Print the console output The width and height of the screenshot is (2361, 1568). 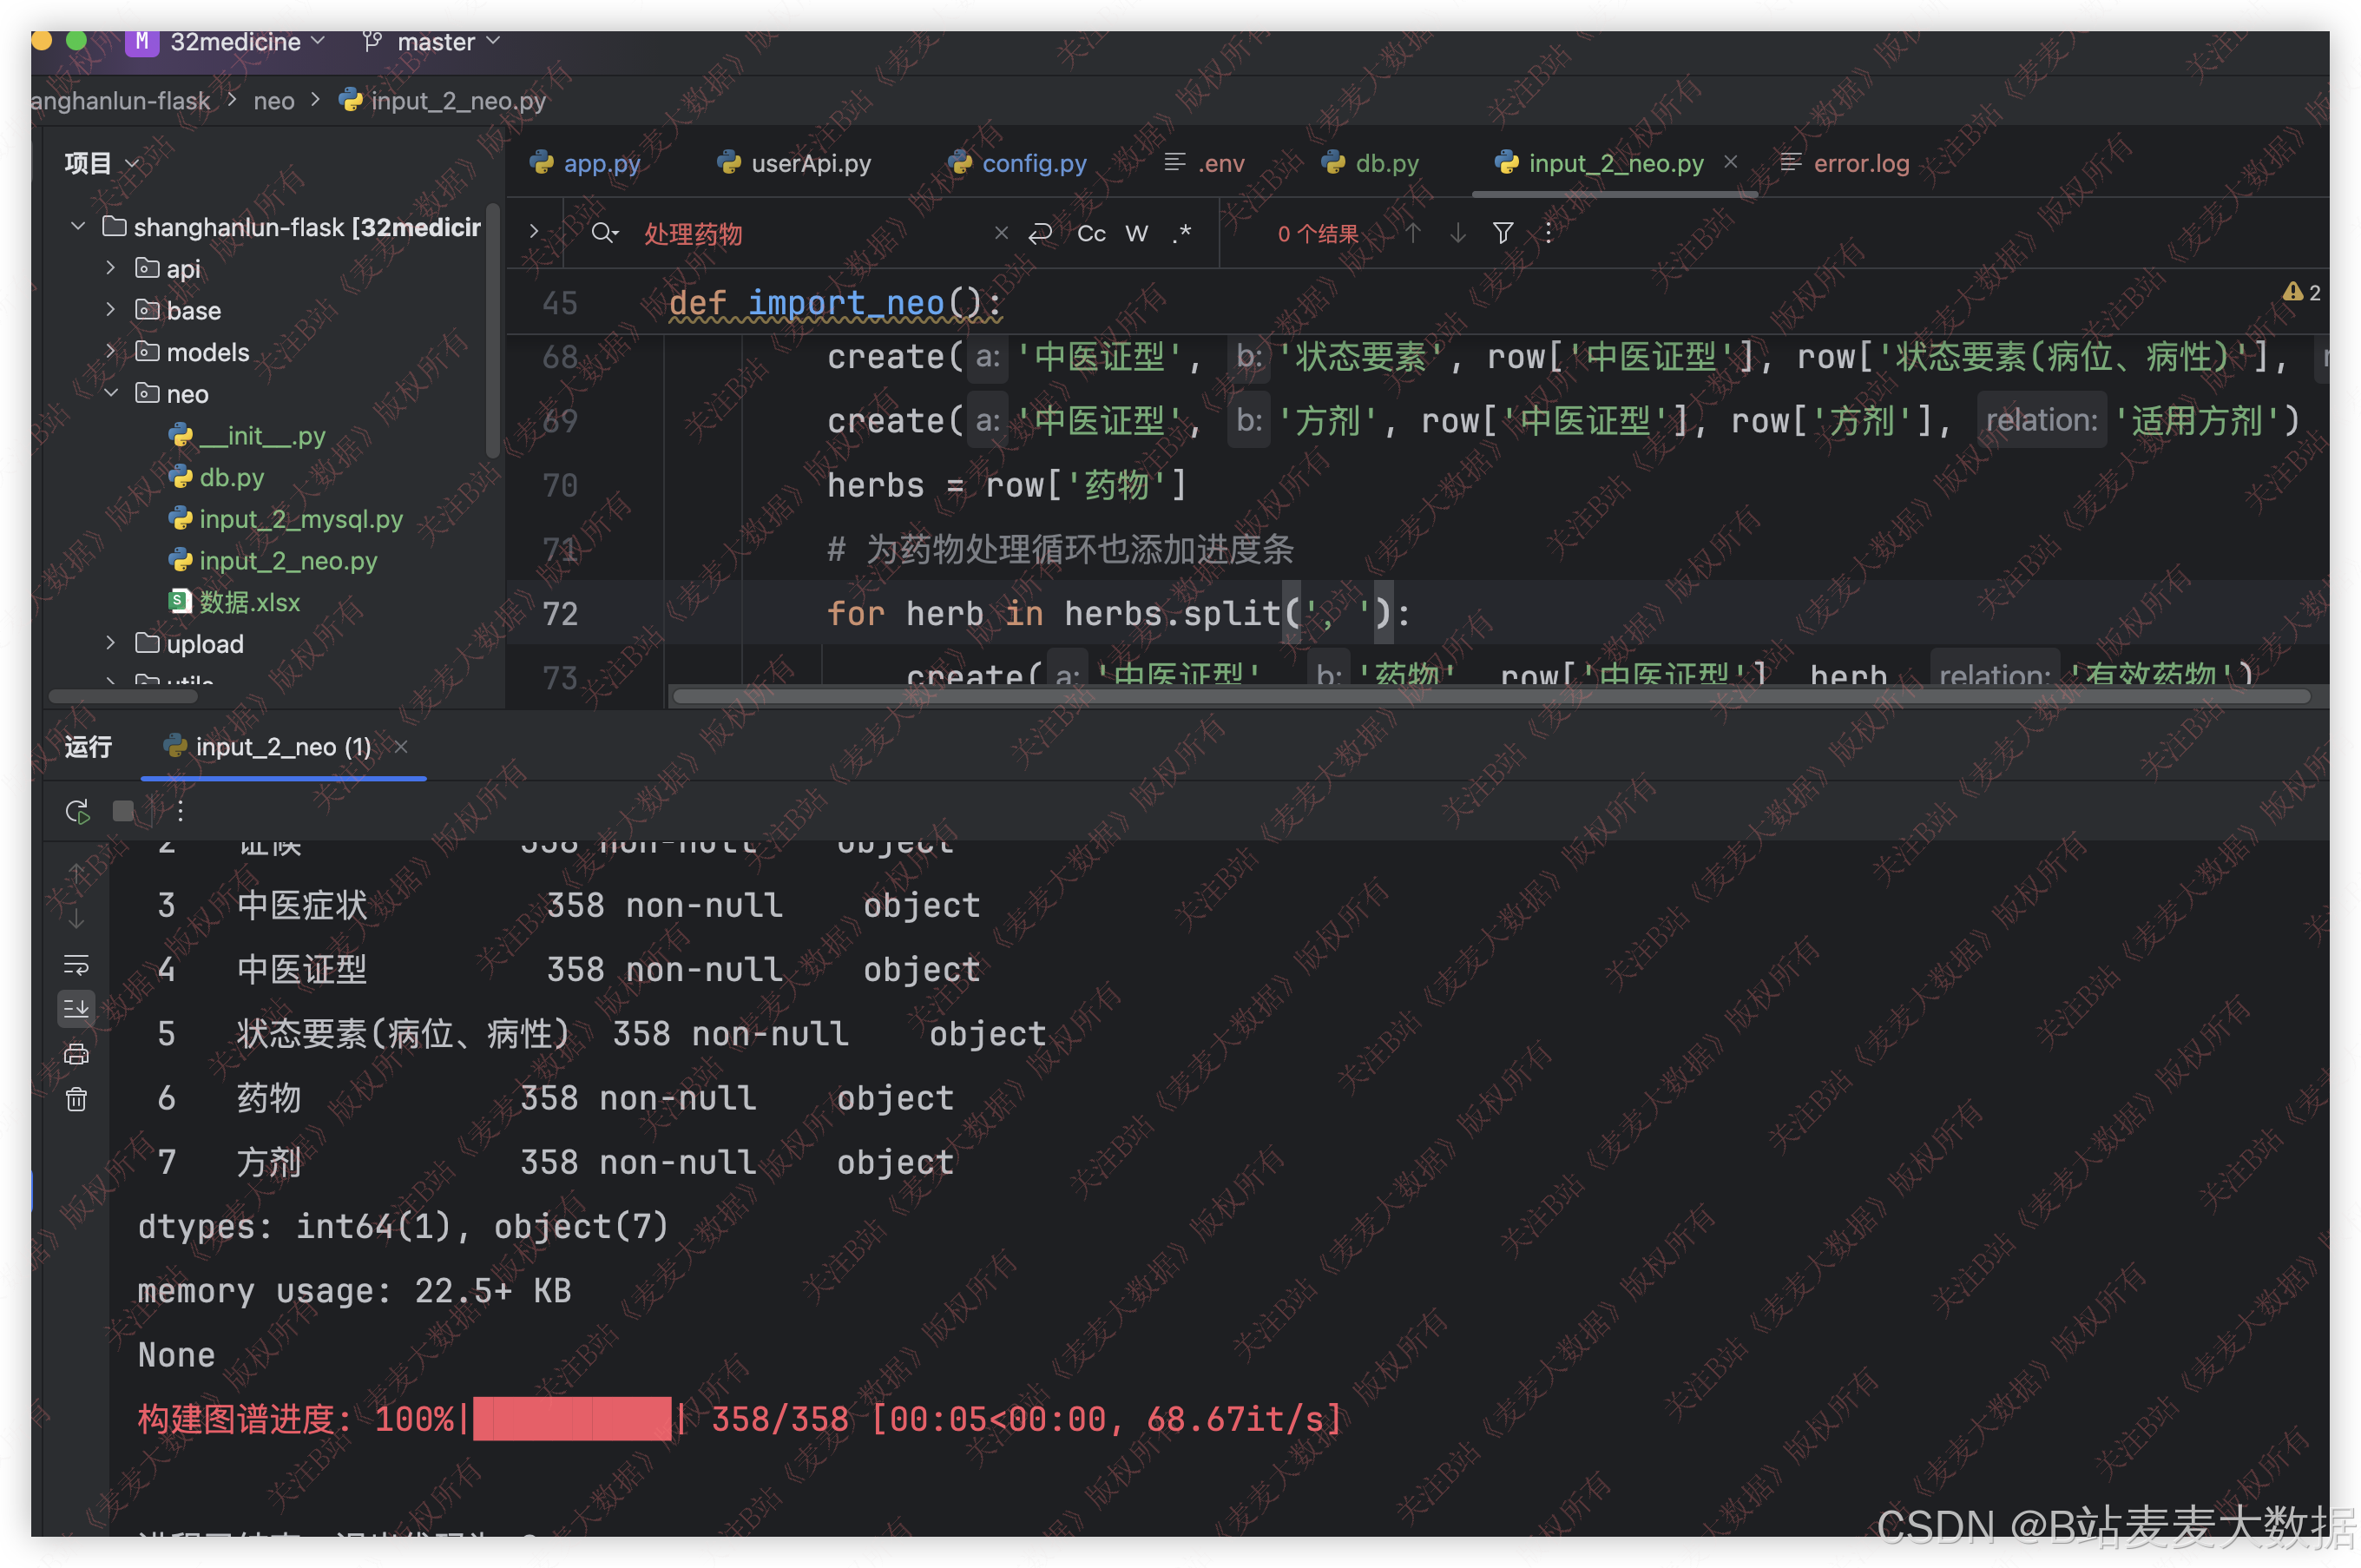tap(76, 1054)
